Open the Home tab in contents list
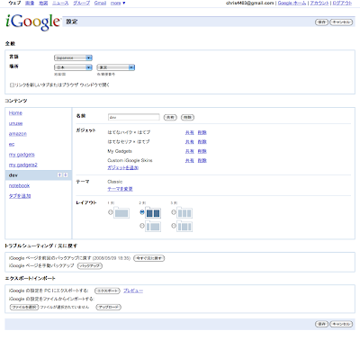Screen dimensions: 360x340 (15, 113)
